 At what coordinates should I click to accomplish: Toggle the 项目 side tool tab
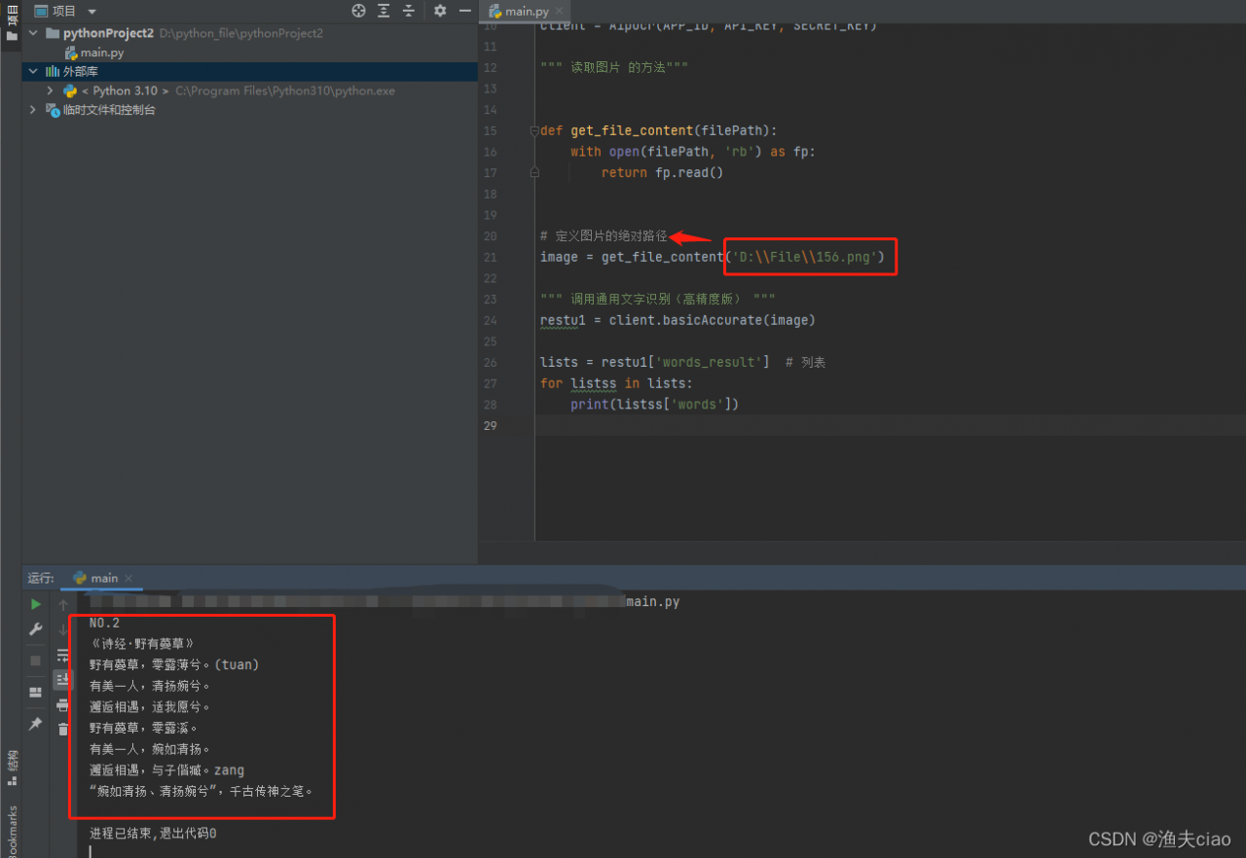[12, 24]
